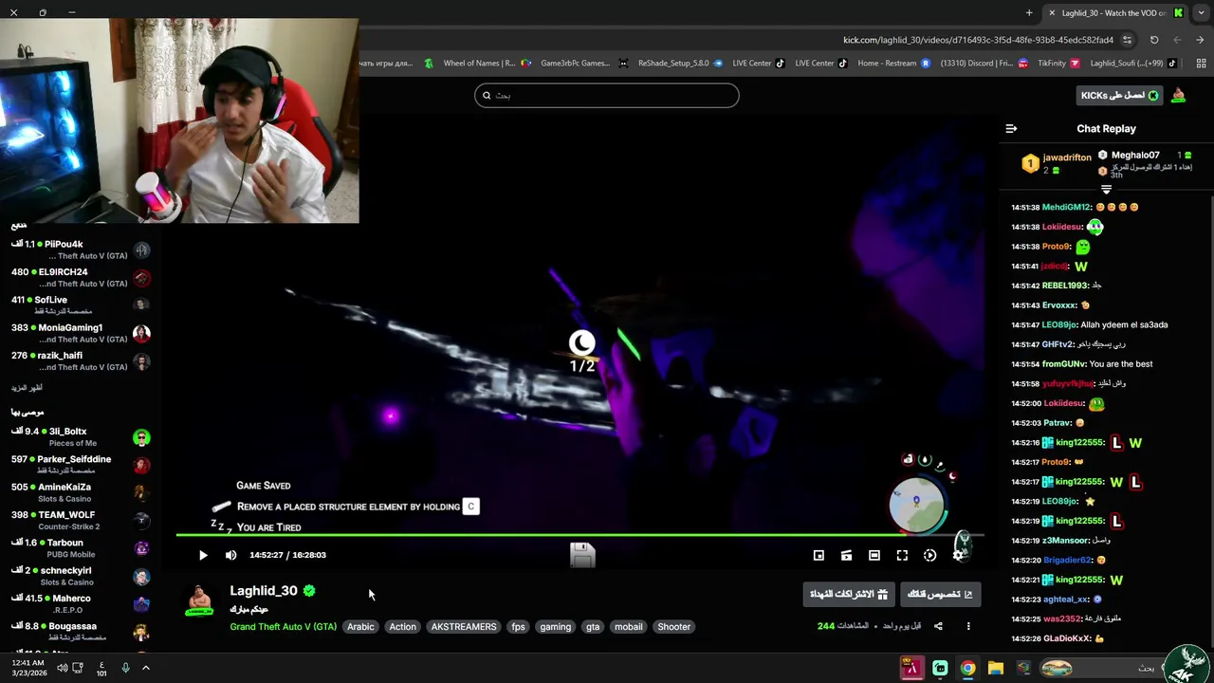This screenshot has height=683, width=1214.
Task: Share the video using the share icon
Action: coord(938,626)
